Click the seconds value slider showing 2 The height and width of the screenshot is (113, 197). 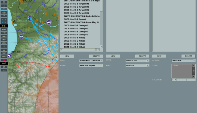(x=186, y=80)
